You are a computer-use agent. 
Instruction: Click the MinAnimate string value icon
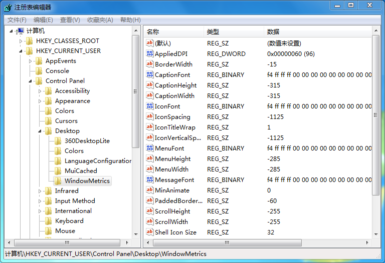pos(149,190)
